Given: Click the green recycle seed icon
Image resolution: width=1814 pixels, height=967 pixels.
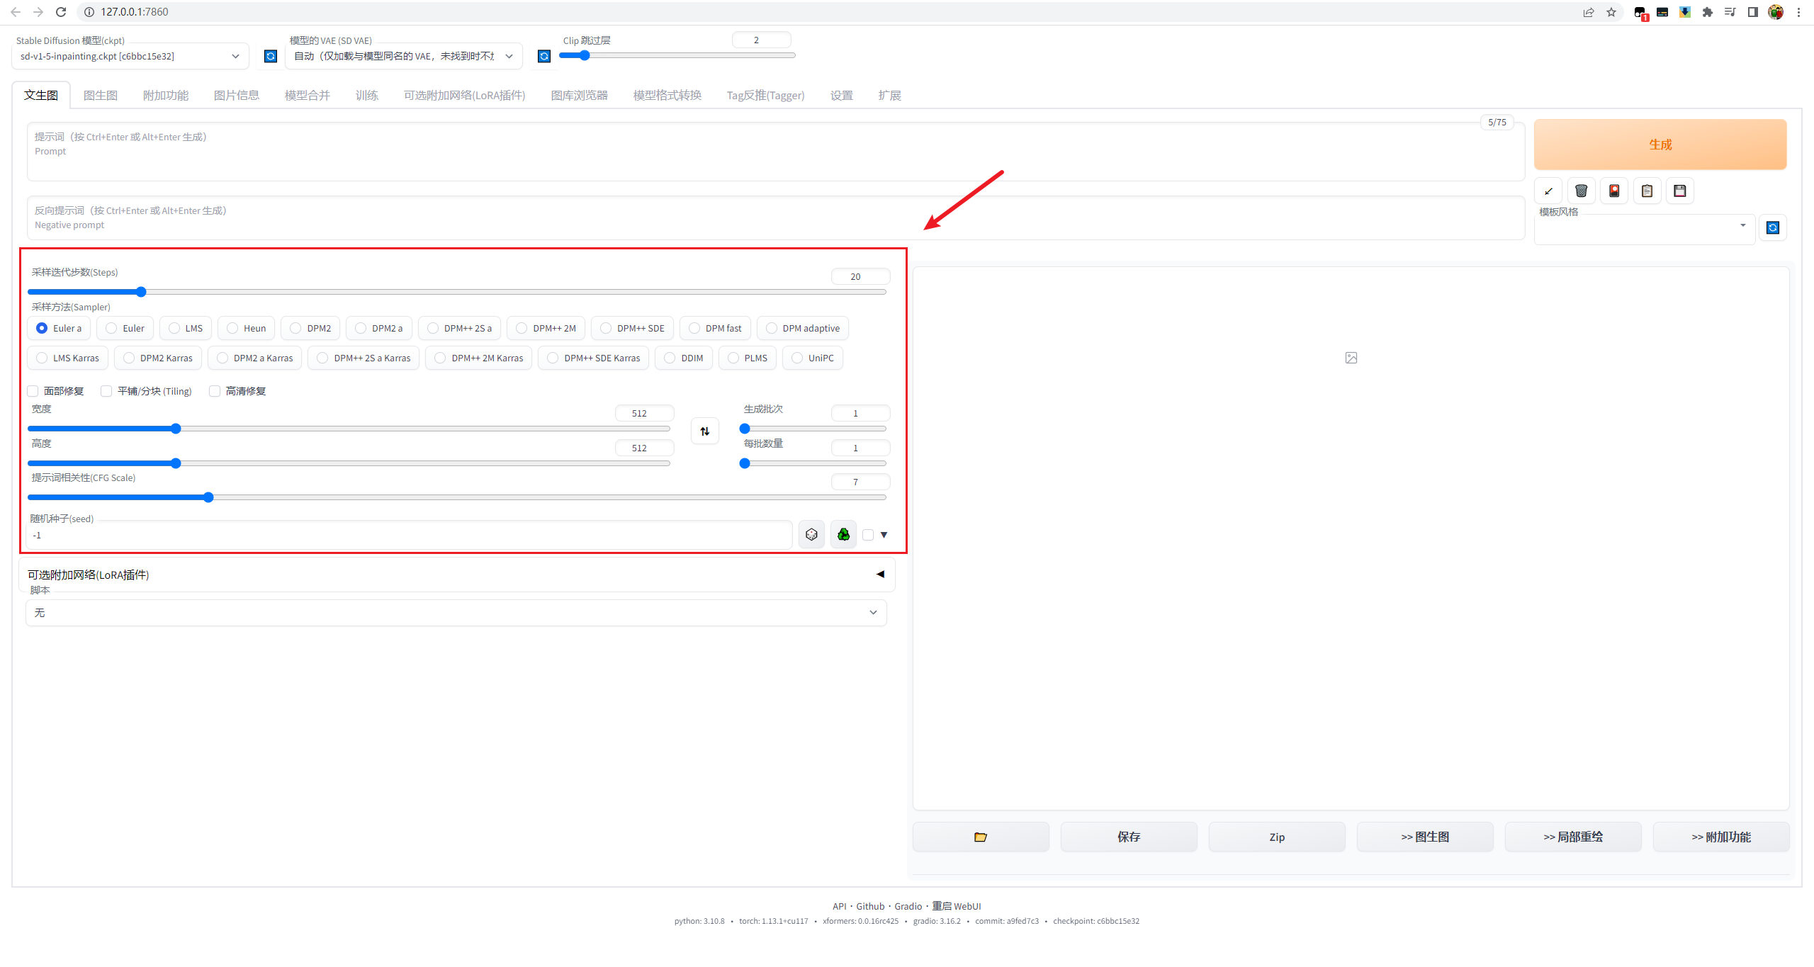Looking at the screenshot, I should [843, 535].
